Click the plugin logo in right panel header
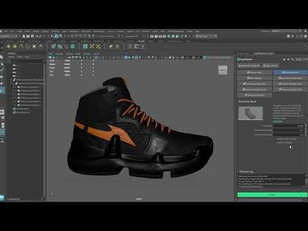The image size is (308, 231). [239, 60]
